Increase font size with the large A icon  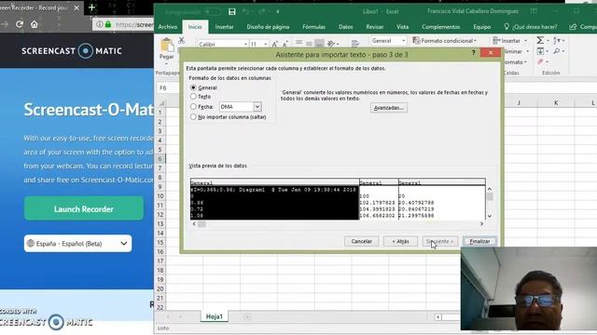(x=275, y=44)
